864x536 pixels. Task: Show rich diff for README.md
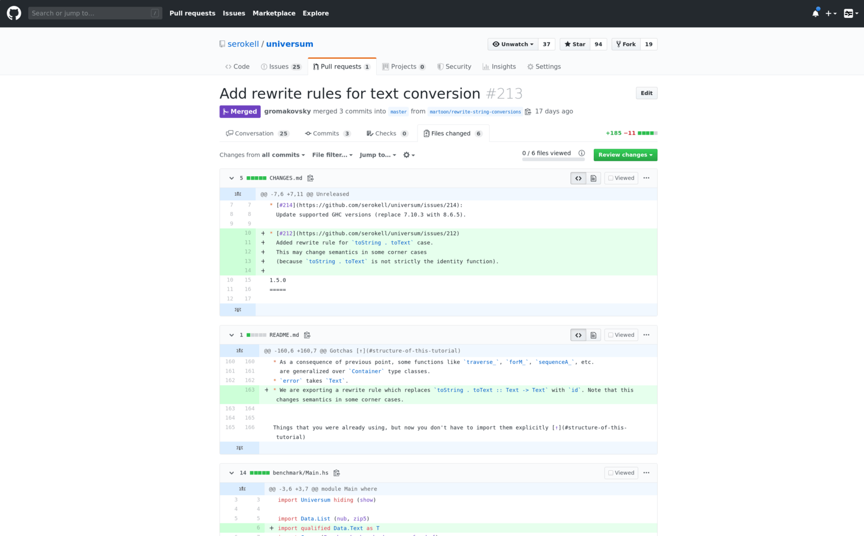coord(593,335)
